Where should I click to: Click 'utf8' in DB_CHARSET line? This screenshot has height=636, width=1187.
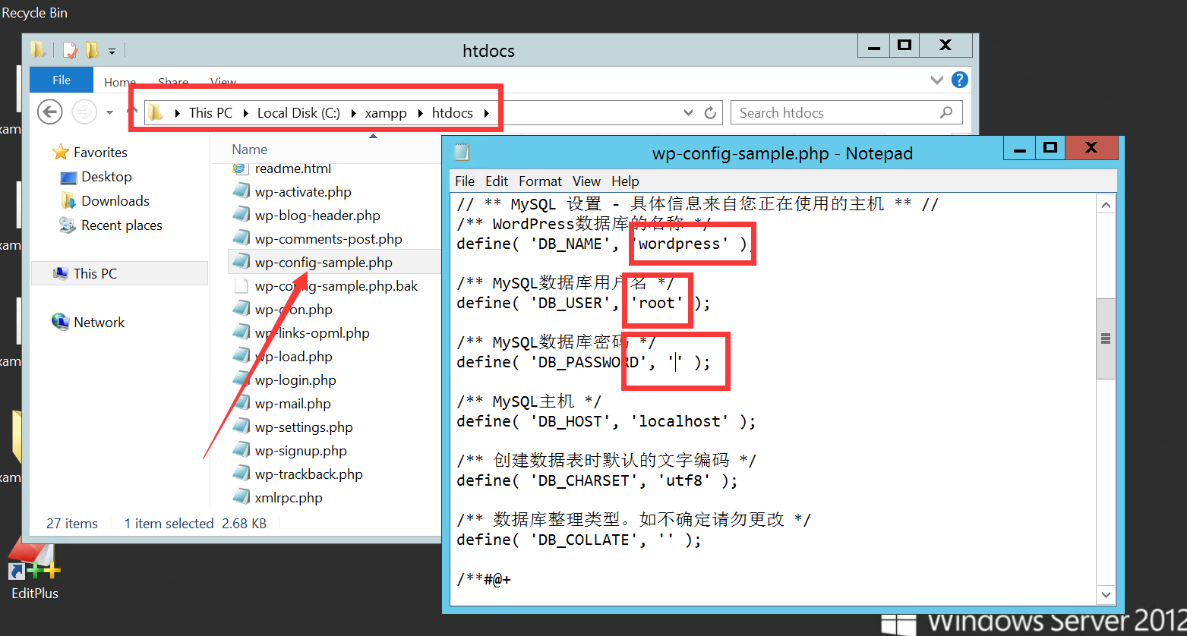point(683,480)
